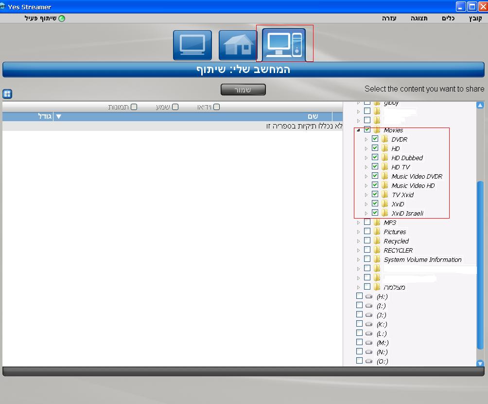488x404 pixels.
Task: Click the folder tree vertical scrollbar thumb
Action: pos(480,263)
